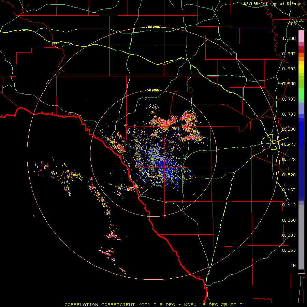307x307 pixels.
Task: Click the 0.680 scale value
Action: 289,129
